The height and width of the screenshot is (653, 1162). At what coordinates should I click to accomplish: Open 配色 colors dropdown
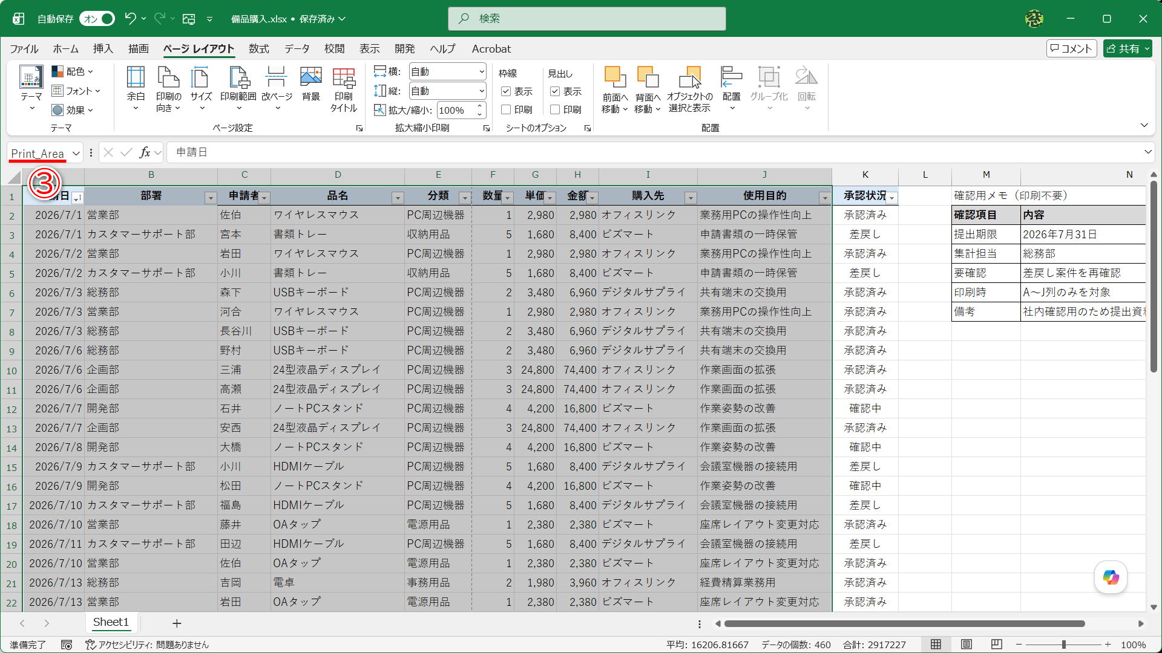tap(73, 71)
